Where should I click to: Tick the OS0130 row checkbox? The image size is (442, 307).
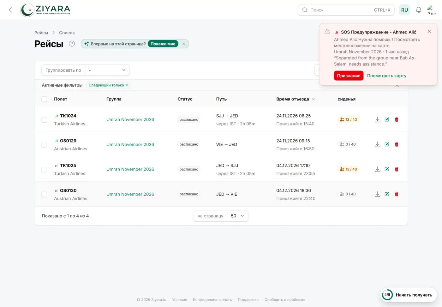44,195
